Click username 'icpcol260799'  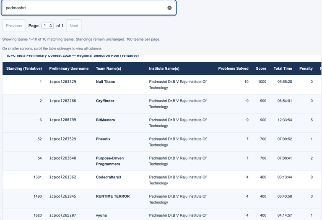tap(62, 120)
